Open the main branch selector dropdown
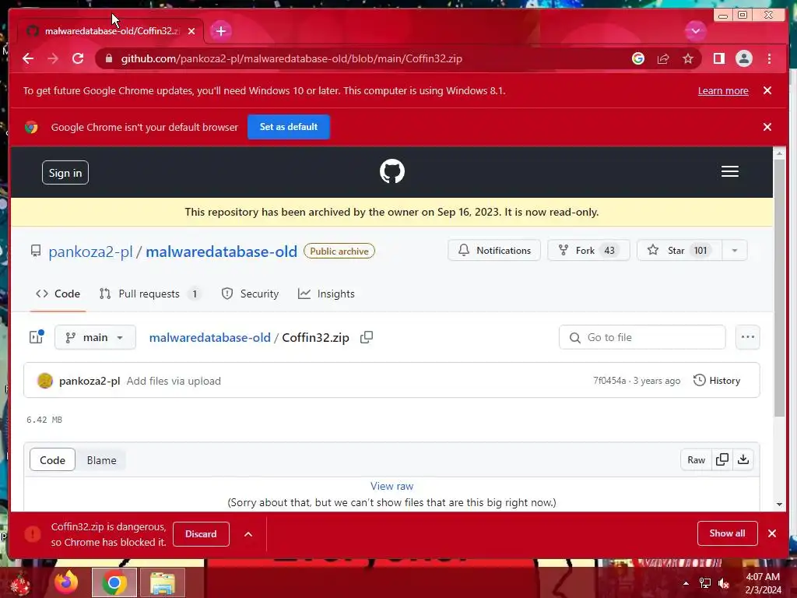Viewport: 797px width, 598px height. tap(95, 337)
